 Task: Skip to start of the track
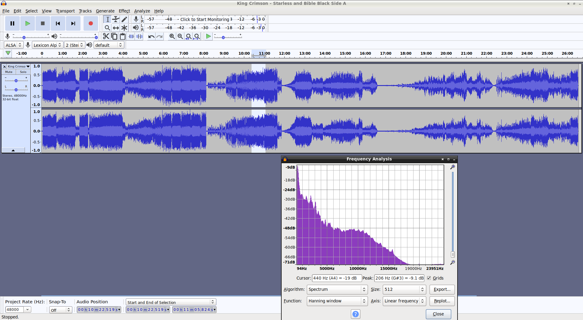pyautogui.click(x=58, y=23)
